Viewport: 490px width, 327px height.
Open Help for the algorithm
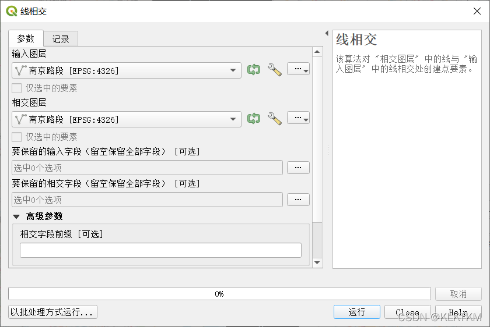tap(459, 312)
